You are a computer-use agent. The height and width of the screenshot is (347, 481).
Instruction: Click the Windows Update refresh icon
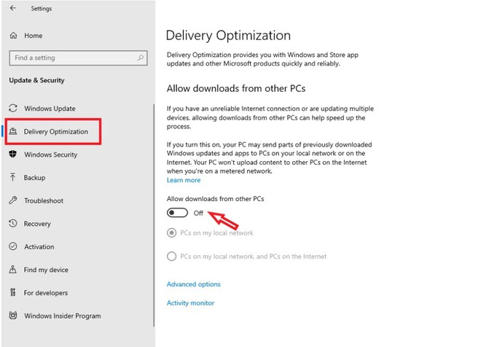[13, 108]
